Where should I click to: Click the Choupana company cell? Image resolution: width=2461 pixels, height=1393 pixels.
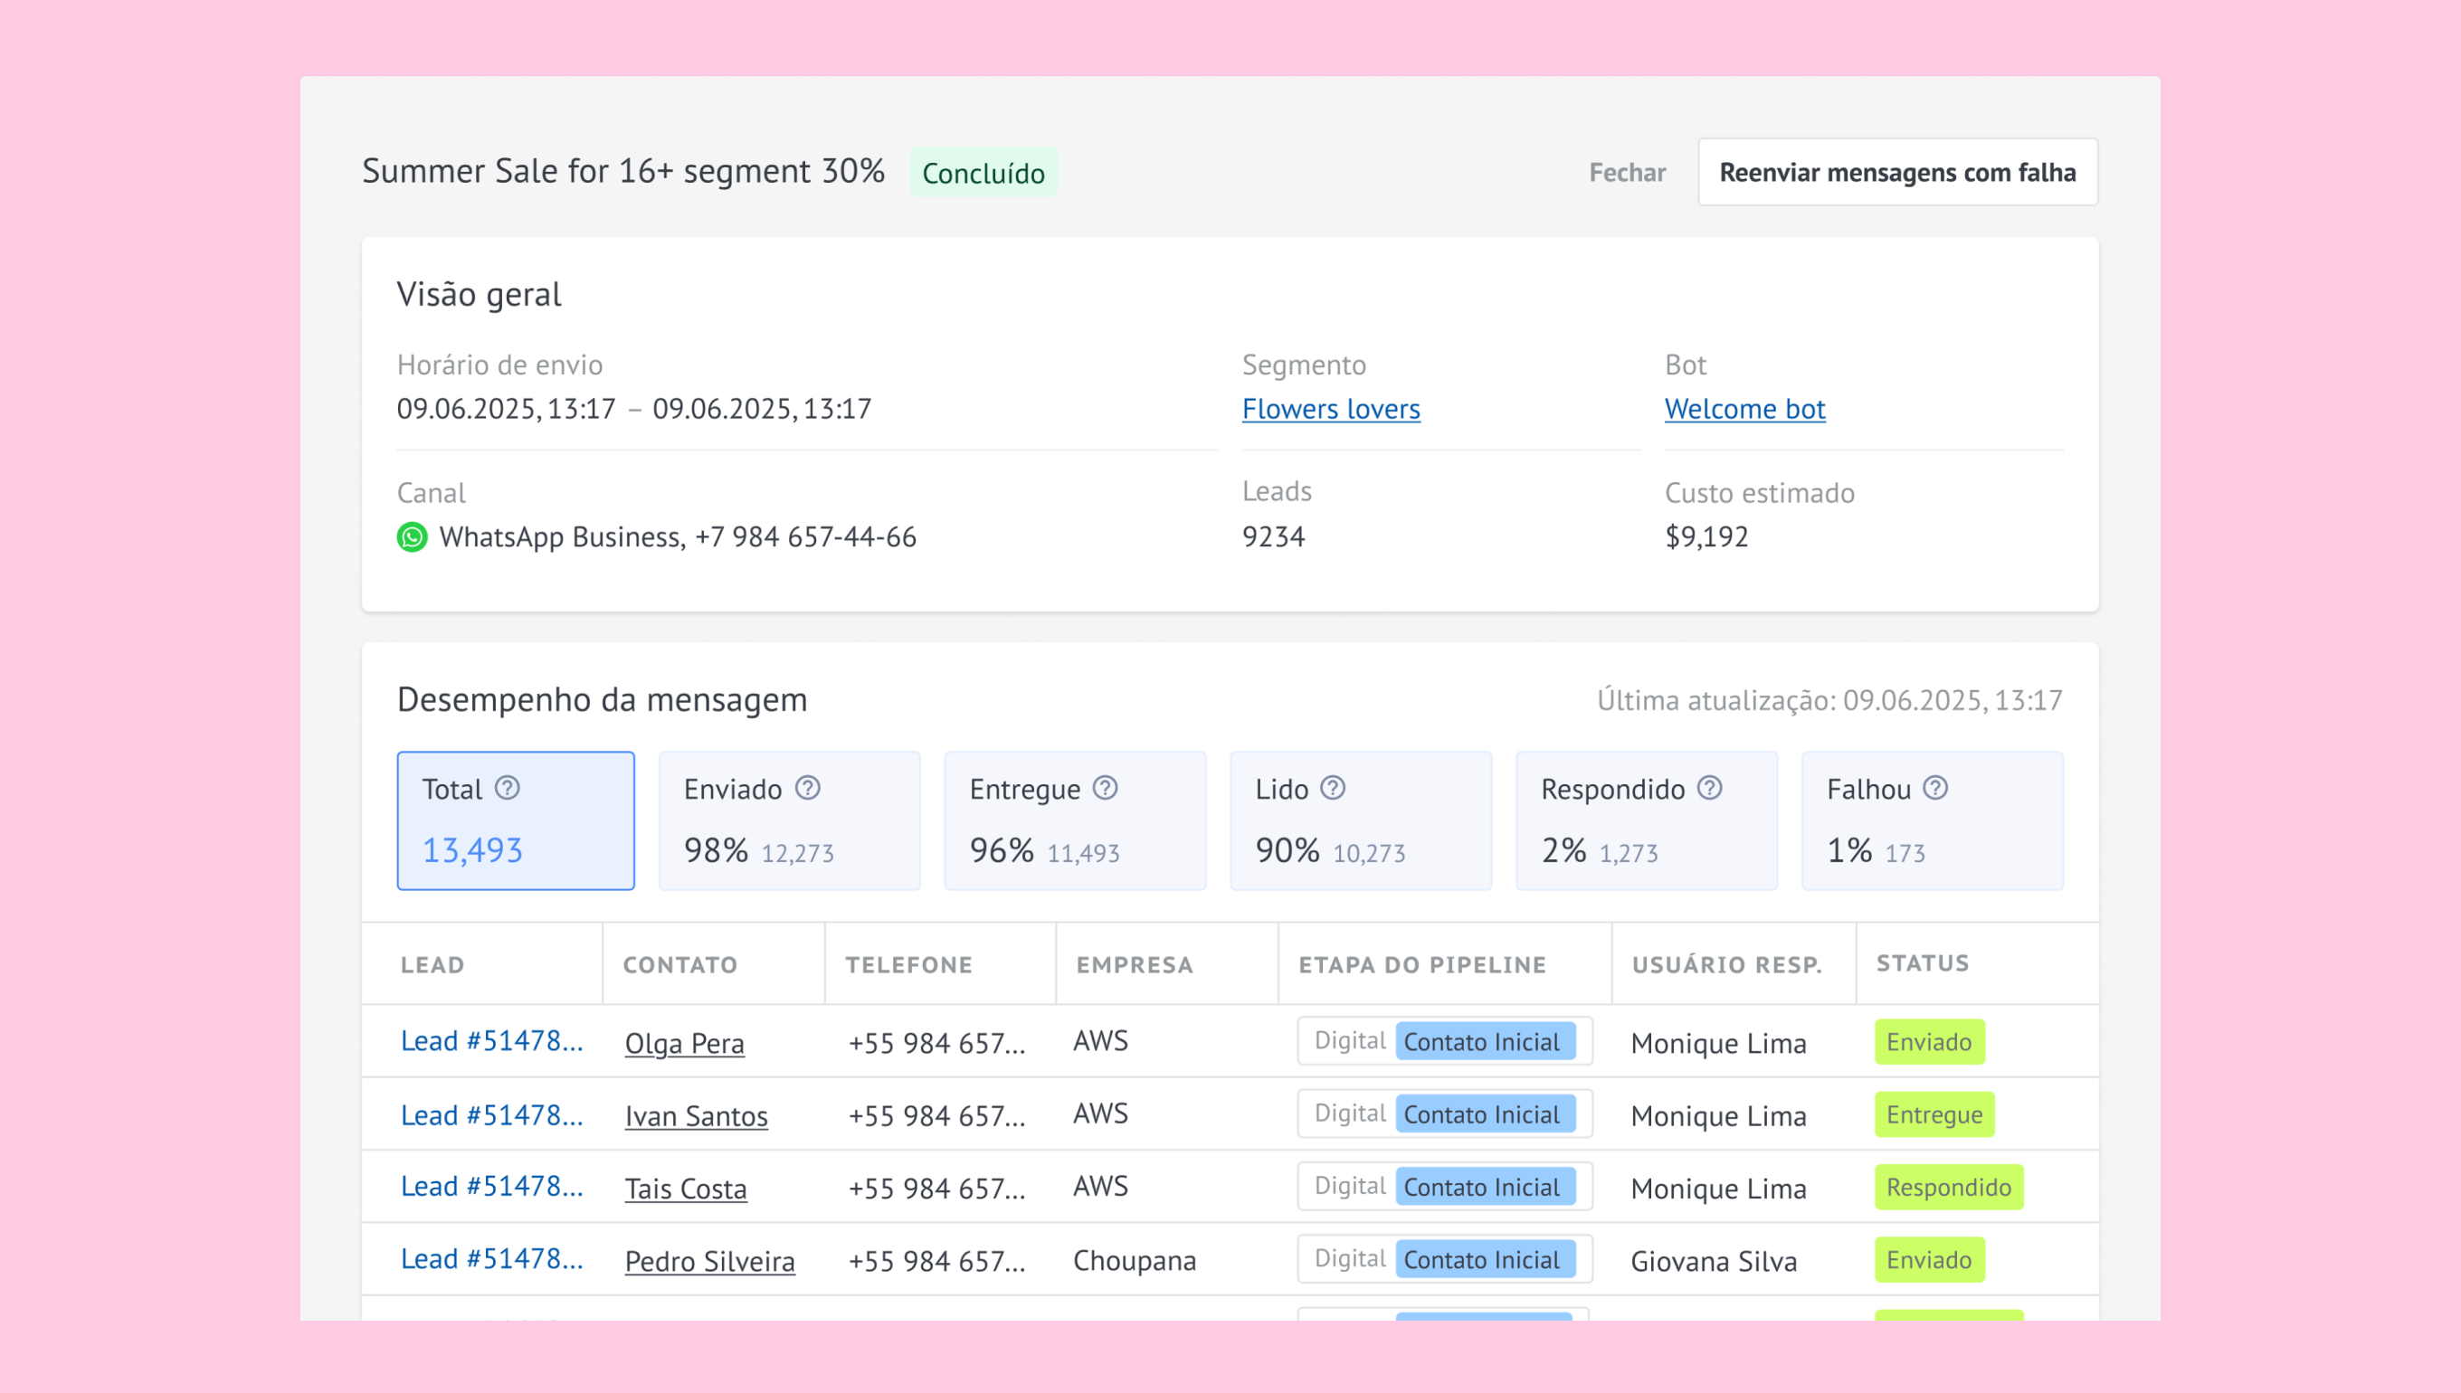(1135, 1261)
